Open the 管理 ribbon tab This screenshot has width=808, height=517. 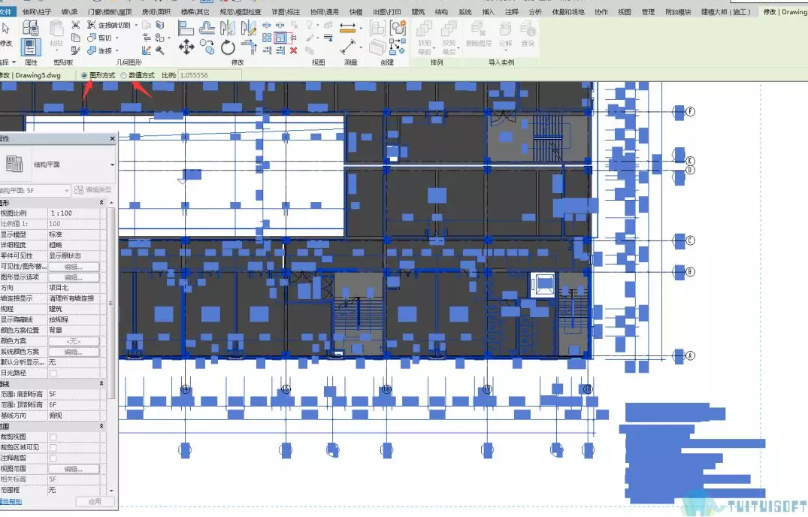[648, 11]
